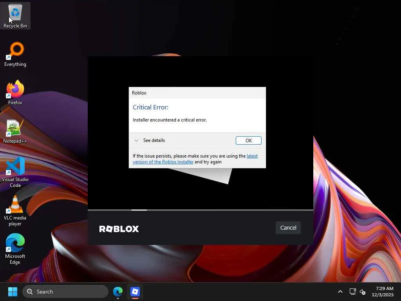
Task: Click the Windows Start button
Action: tap(13, 292)
